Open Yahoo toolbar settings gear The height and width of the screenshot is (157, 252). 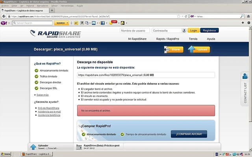tap(248, 23)
